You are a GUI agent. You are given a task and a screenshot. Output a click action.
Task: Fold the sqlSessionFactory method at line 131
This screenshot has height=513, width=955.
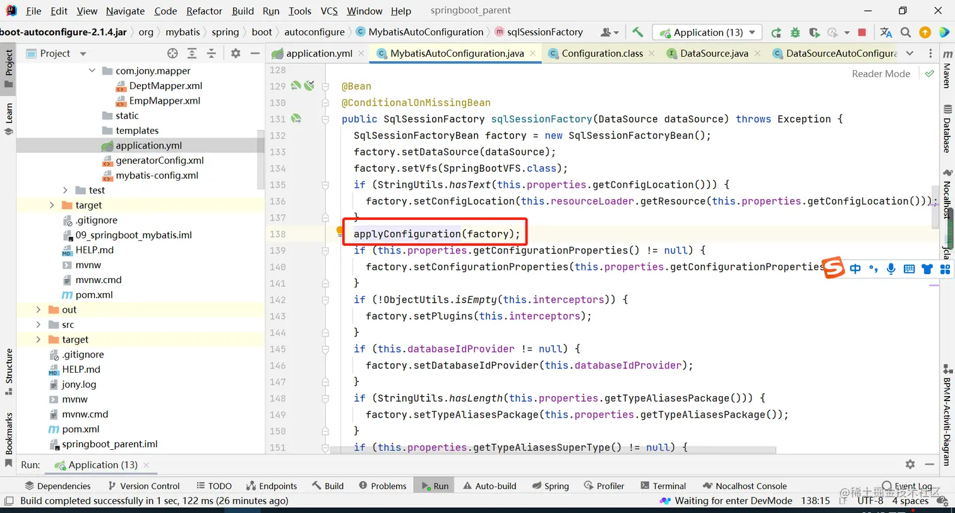tap(325, 119)
